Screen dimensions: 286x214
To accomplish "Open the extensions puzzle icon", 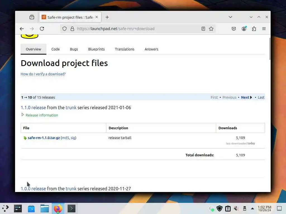I will [x=254, y=29].
